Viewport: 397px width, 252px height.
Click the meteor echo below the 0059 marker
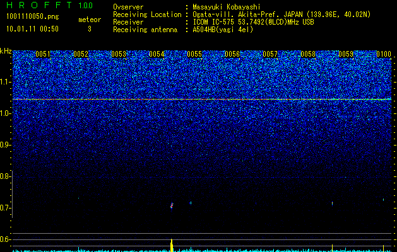(332, 203)
